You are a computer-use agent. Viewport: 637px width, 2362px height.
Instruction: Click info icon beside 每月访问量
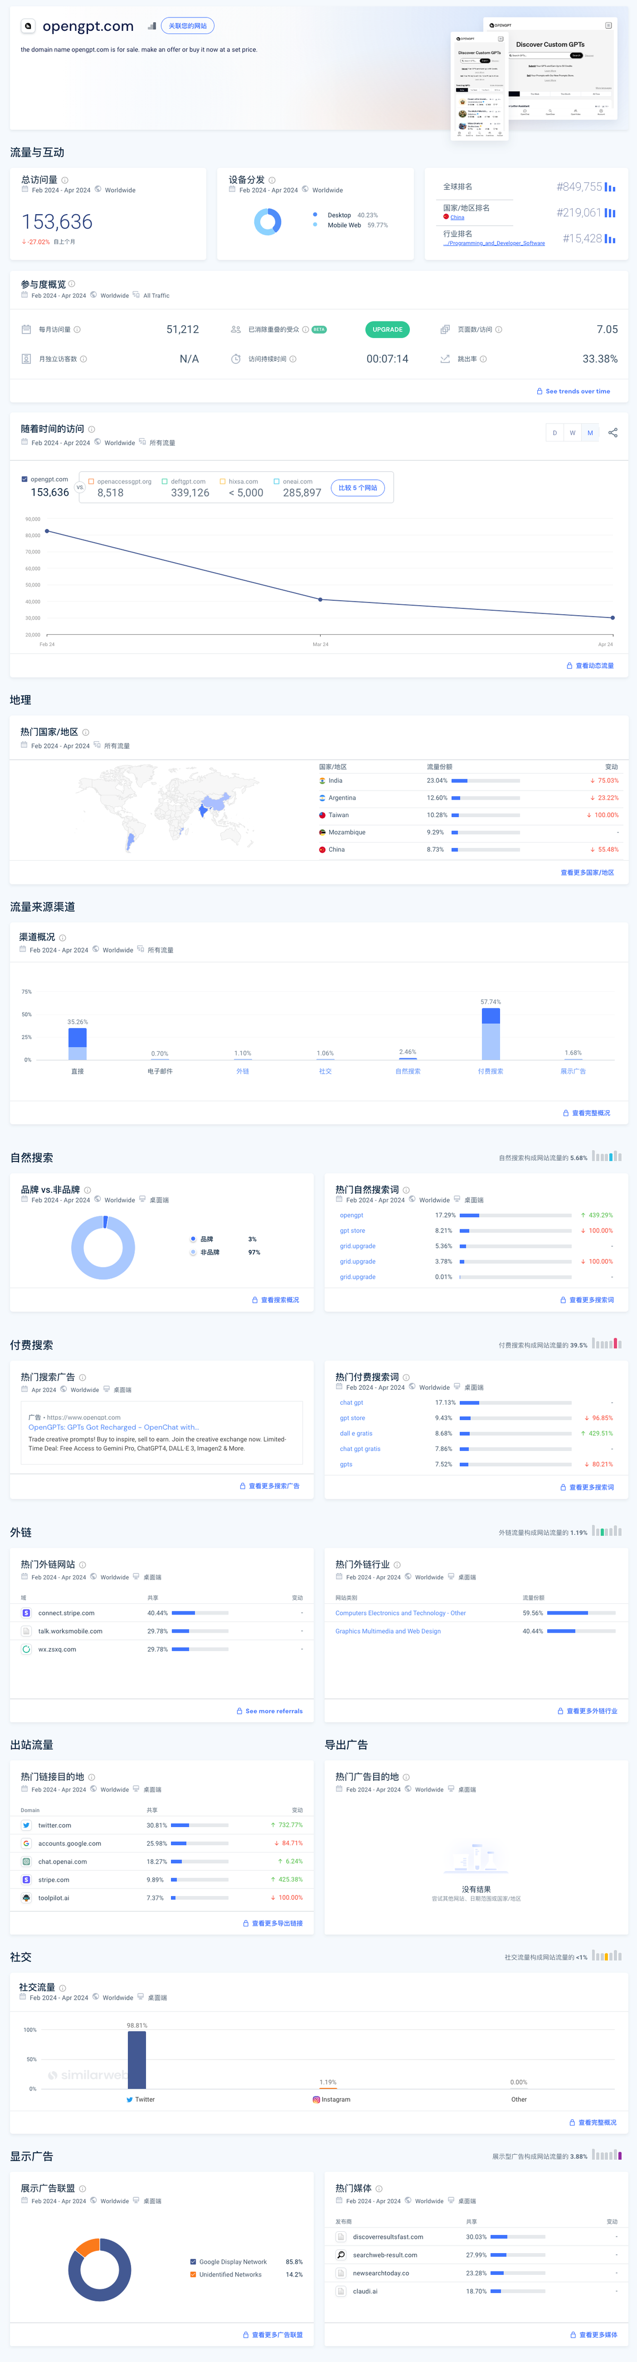(x=77, y=330)
